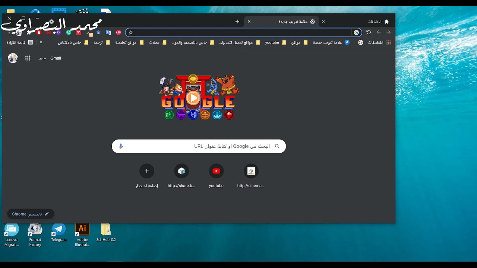
Task: Play the Google Doodle game
Action: coord(193,98)
